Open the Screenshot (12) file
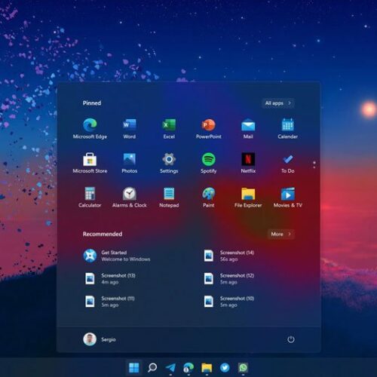The height and width of the screenshot is (377, 377). pos(228,278)
